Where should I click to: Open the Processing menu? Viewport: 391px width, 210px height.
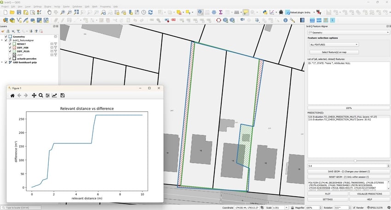(x=105, y=6)
